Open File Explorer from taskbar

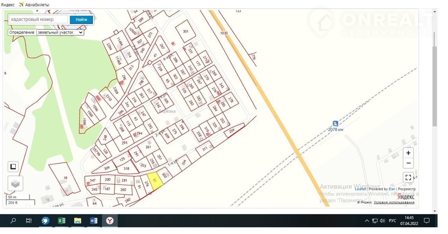(x=77, y=221)
